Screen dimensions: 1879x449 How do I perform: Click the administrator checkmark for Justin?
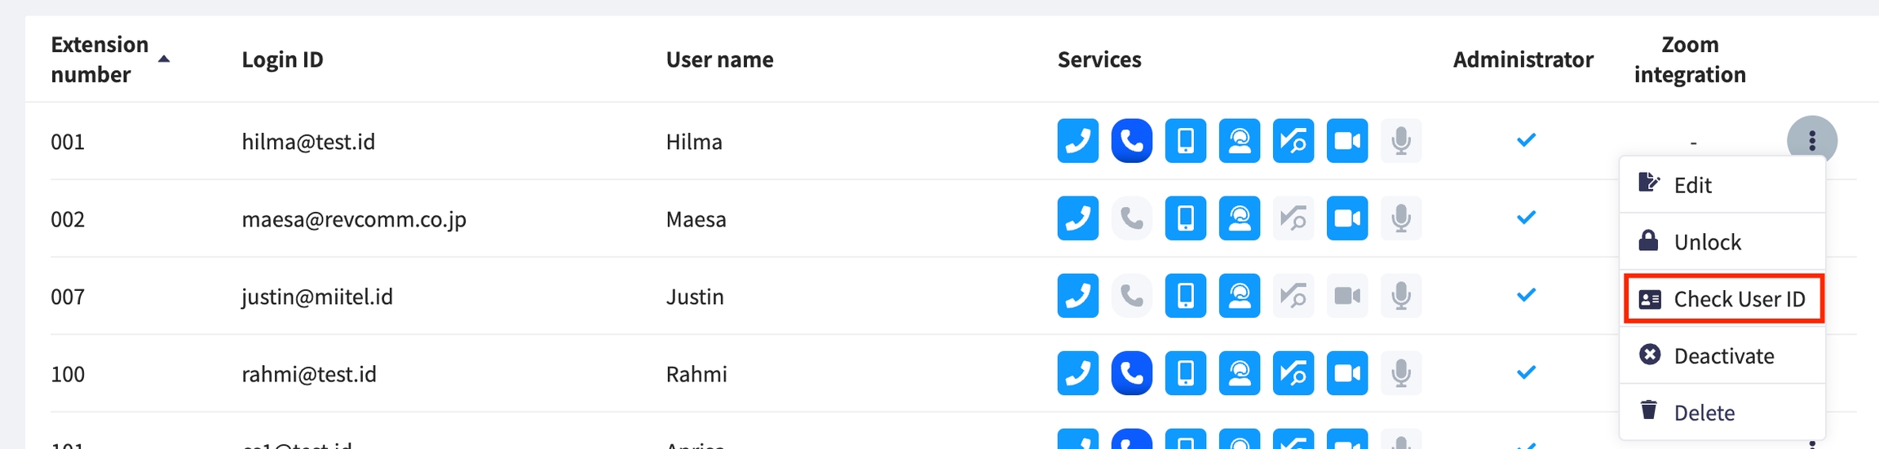point(1526,295)
